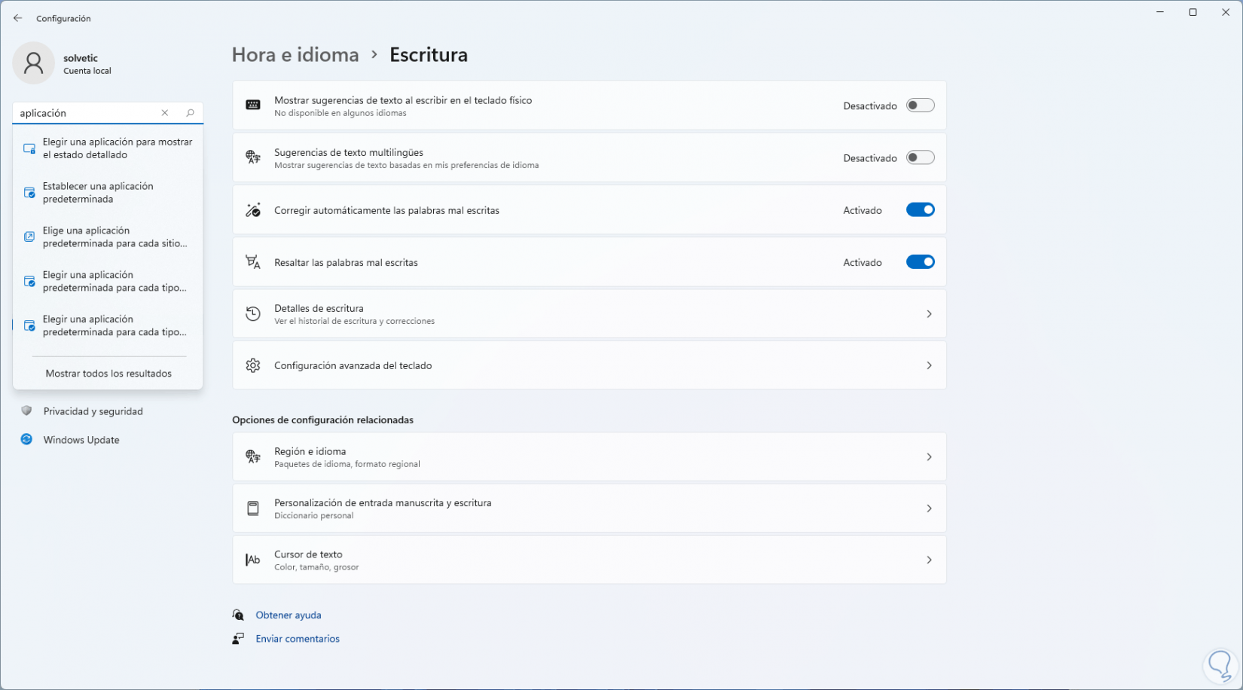Turn off Resaltar las palabras mal escritas

(920, 262)
